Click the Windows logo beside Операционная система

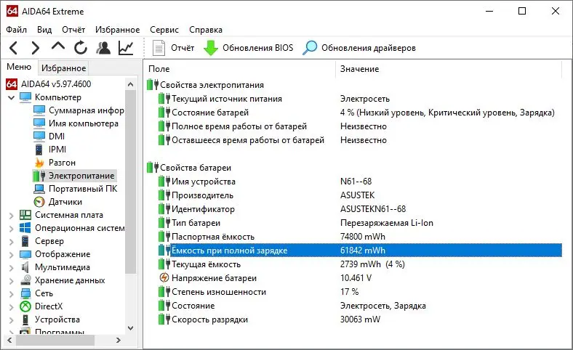click(25, 228)
